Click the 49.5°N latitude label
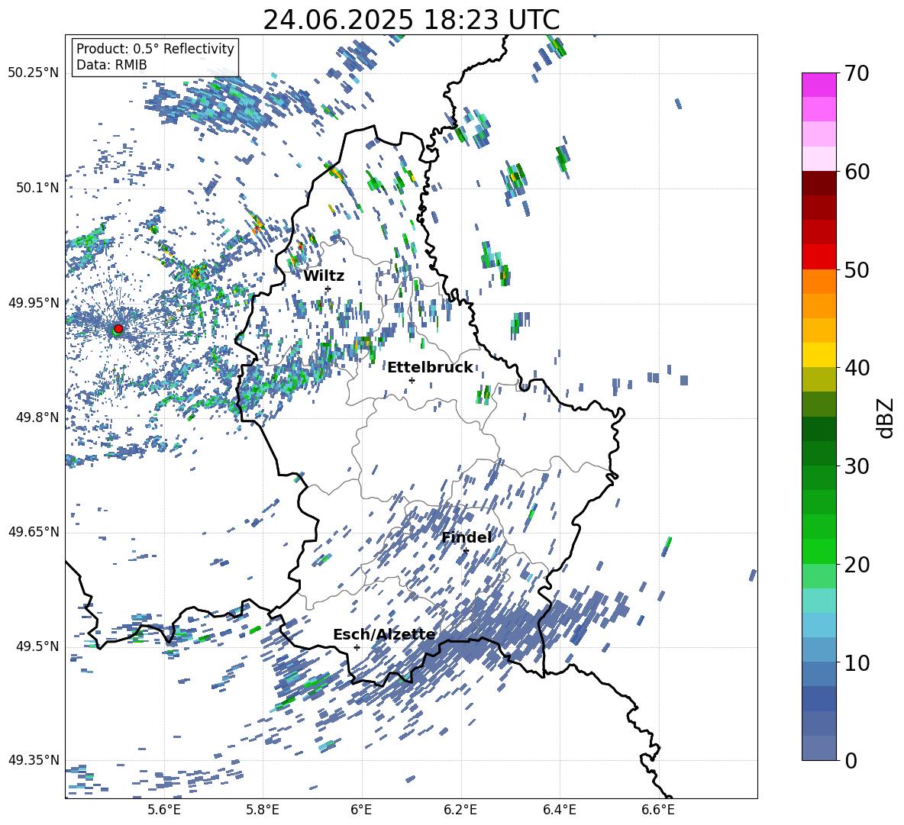The width and height of the screenshot is (904, 825). pos(37,646)
